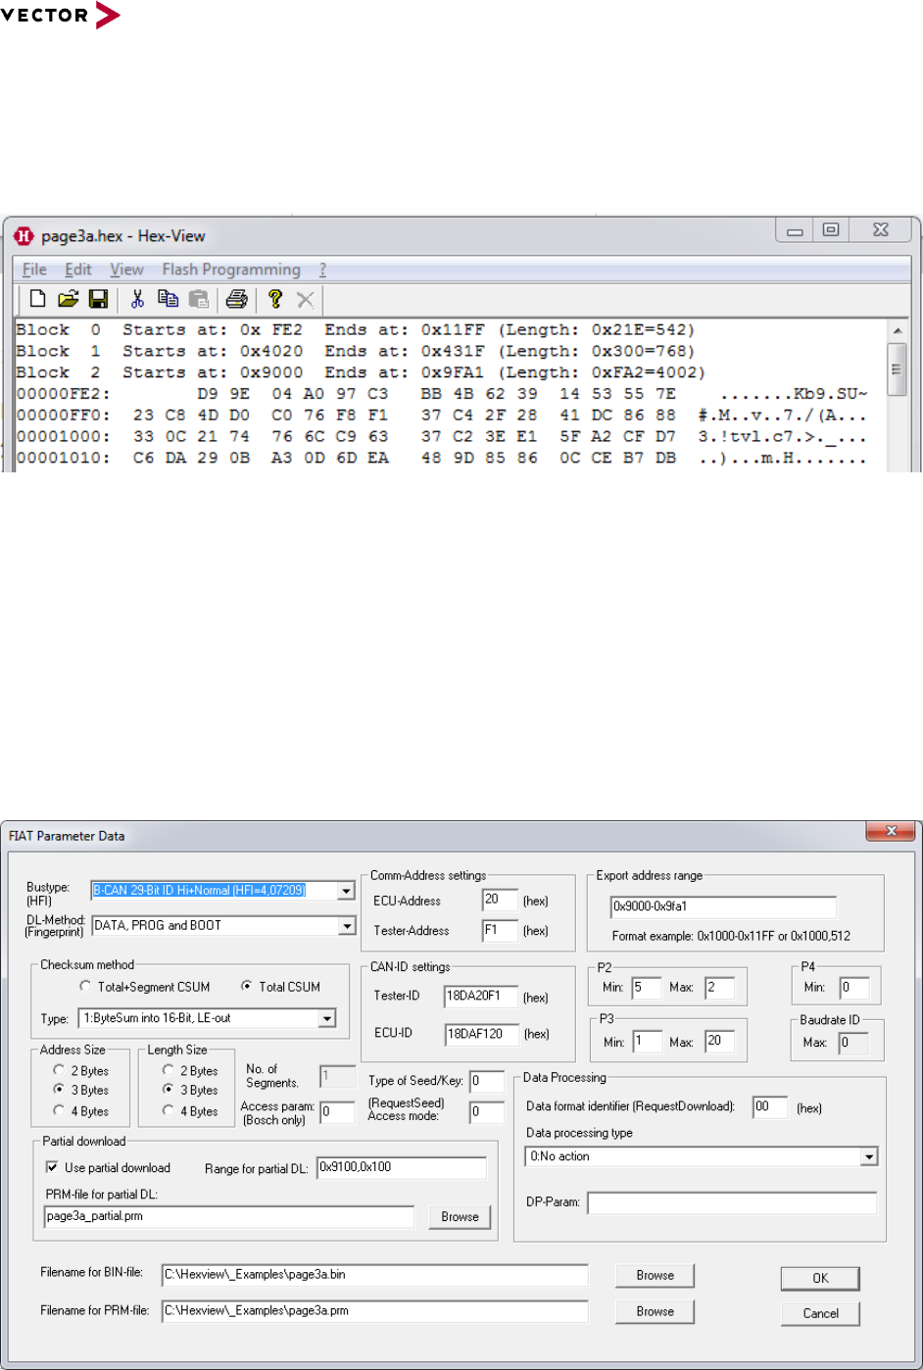Click the P3 Min input field
This screenshot has height=1370, width=923.
647,1041
